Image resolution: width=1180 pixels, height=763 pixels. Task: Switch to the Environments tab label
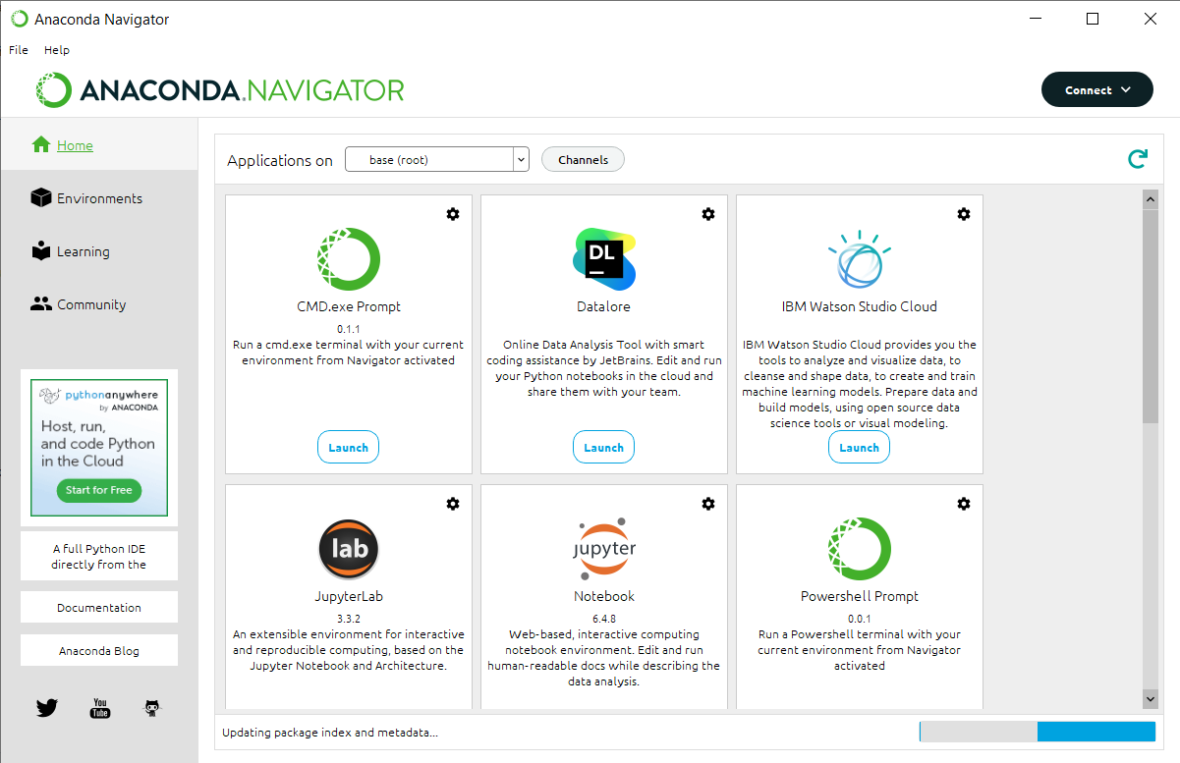point(99,198)
